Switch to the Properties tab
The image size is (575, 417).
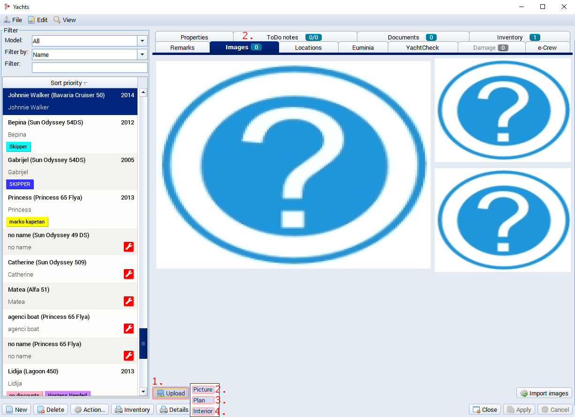point(194,37)
